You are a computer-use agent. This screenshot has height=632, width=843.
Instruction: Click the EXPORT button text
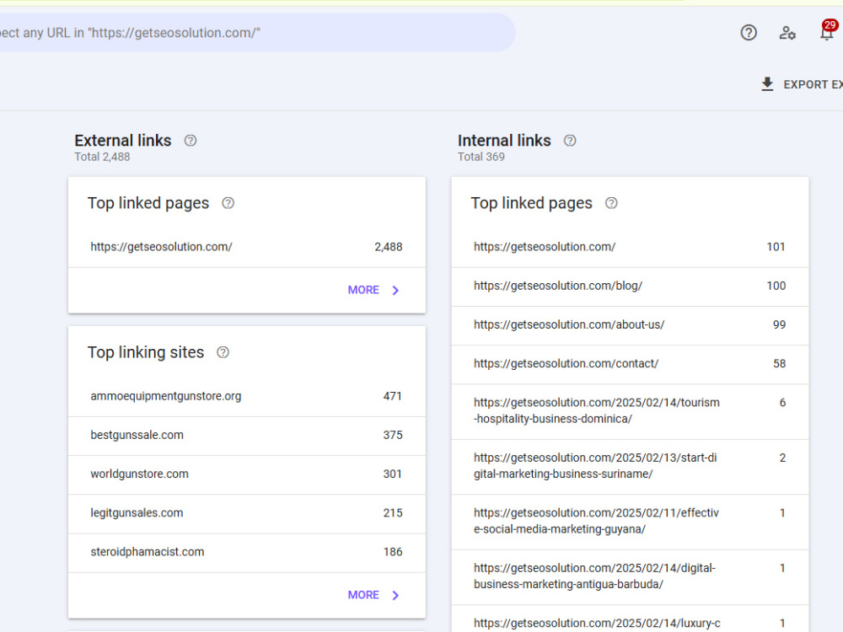pyautogui.click(x=813, y=85)
